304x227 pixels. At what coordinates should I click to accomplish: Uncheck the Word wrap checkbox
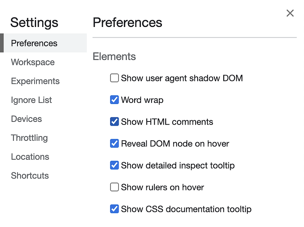click(x=114, y=100)
